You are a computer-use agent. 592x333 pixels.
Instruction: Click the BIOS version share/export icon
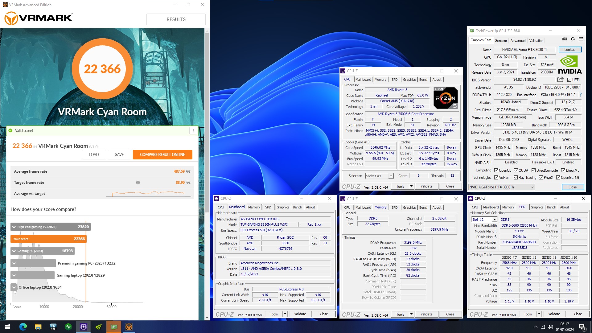point(560,80)
